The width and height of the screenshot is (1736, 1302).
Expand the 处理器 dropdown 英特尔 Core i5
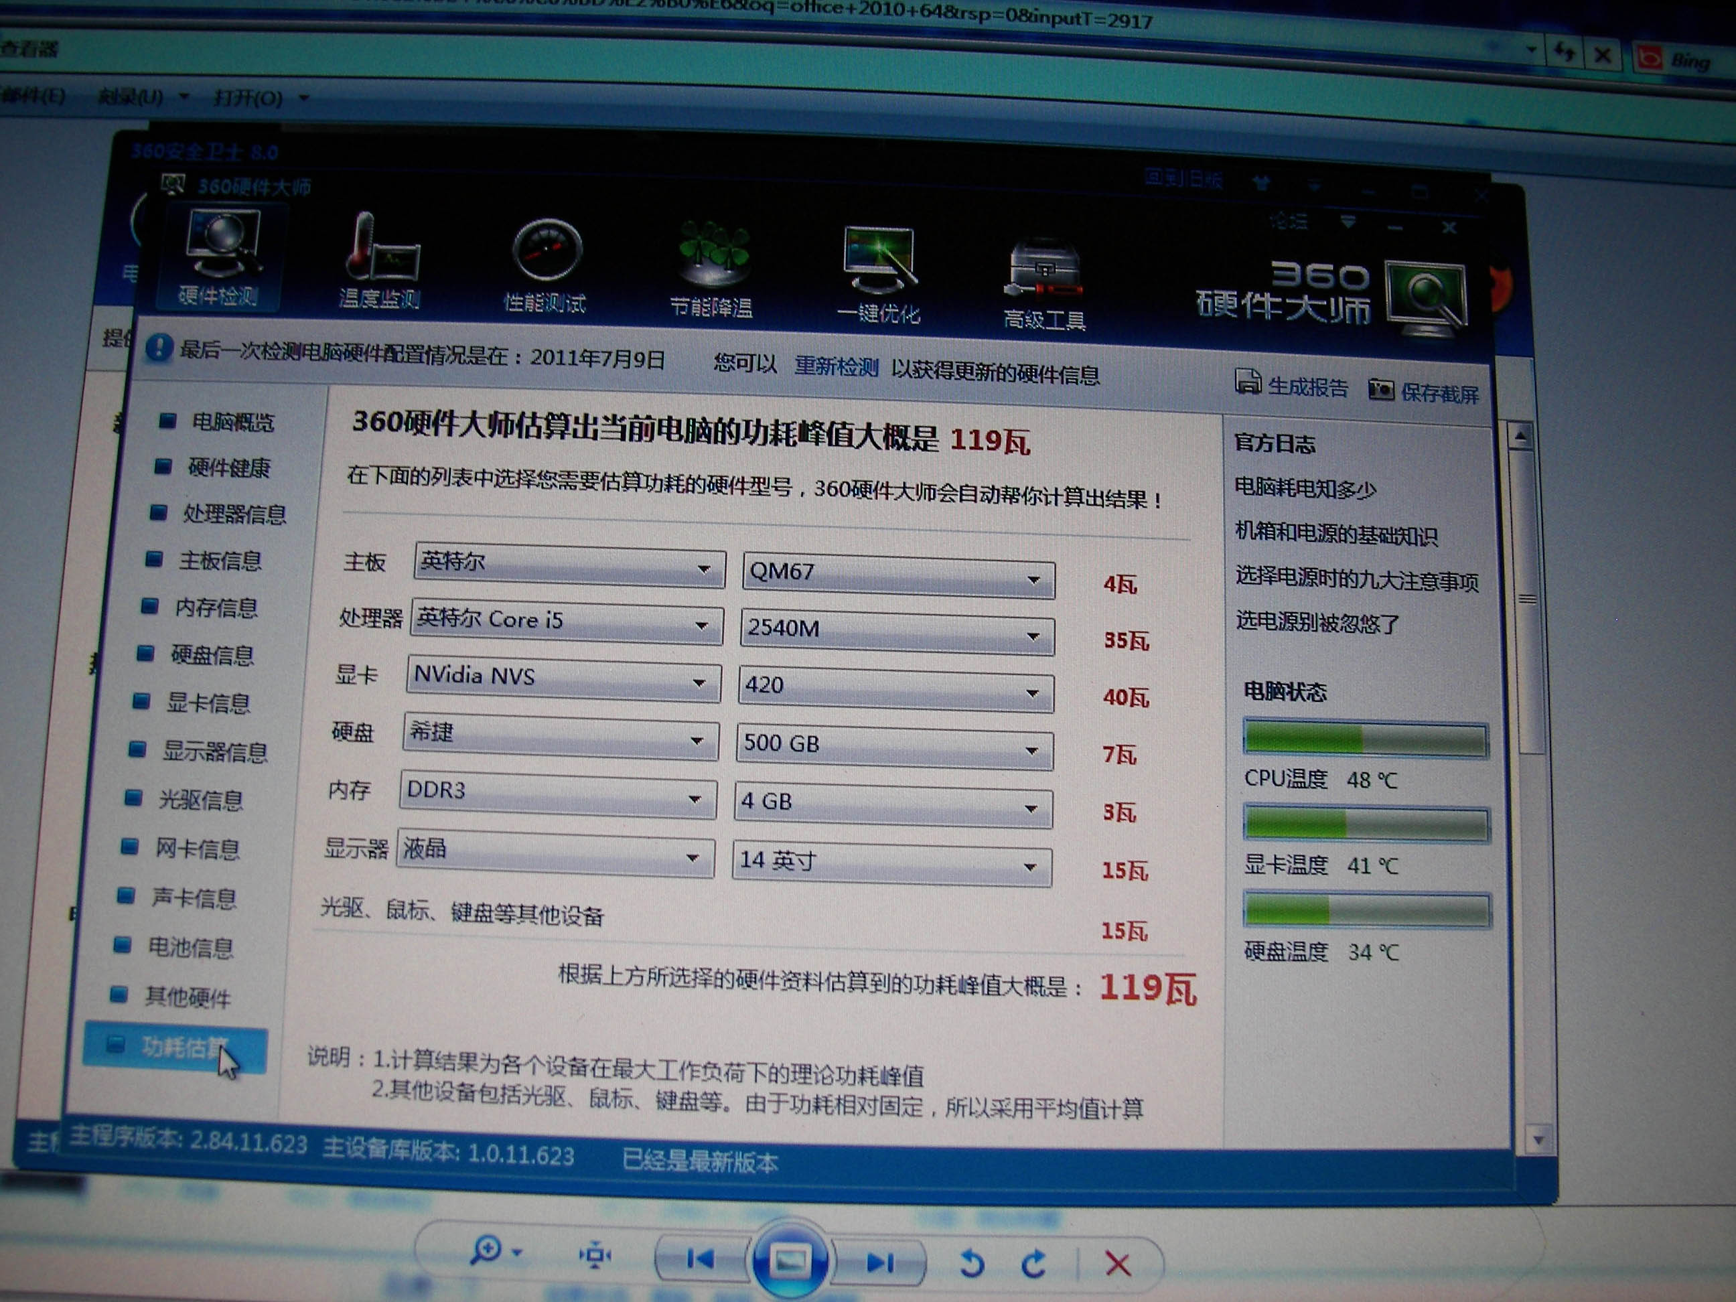[567, 622]
